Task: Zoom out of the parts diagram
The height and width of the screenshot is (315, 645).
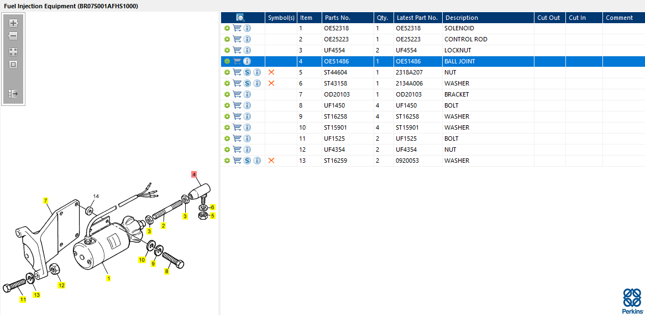Action: [x=13, y=36]
